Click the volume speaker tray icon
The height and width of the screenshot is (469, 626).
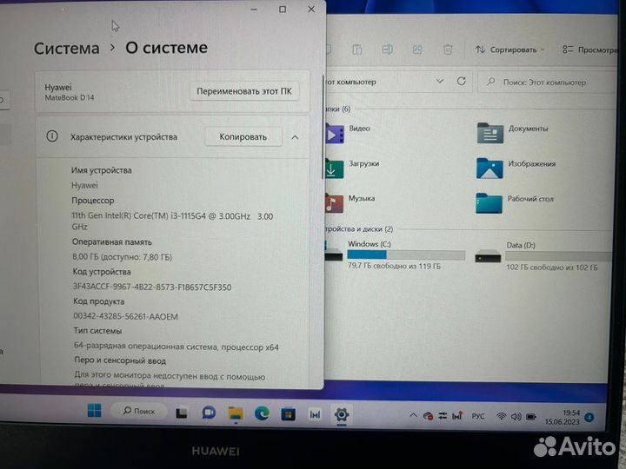click(516, 417)
